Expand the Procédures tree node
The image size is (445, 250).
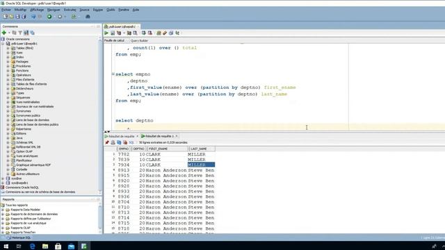tap(8, 66)
